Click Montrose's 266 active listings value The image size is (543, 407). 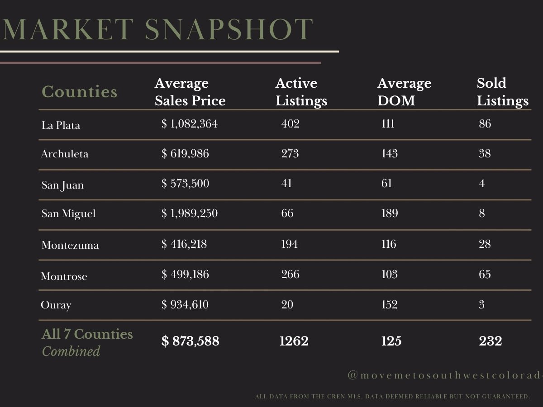290,274
